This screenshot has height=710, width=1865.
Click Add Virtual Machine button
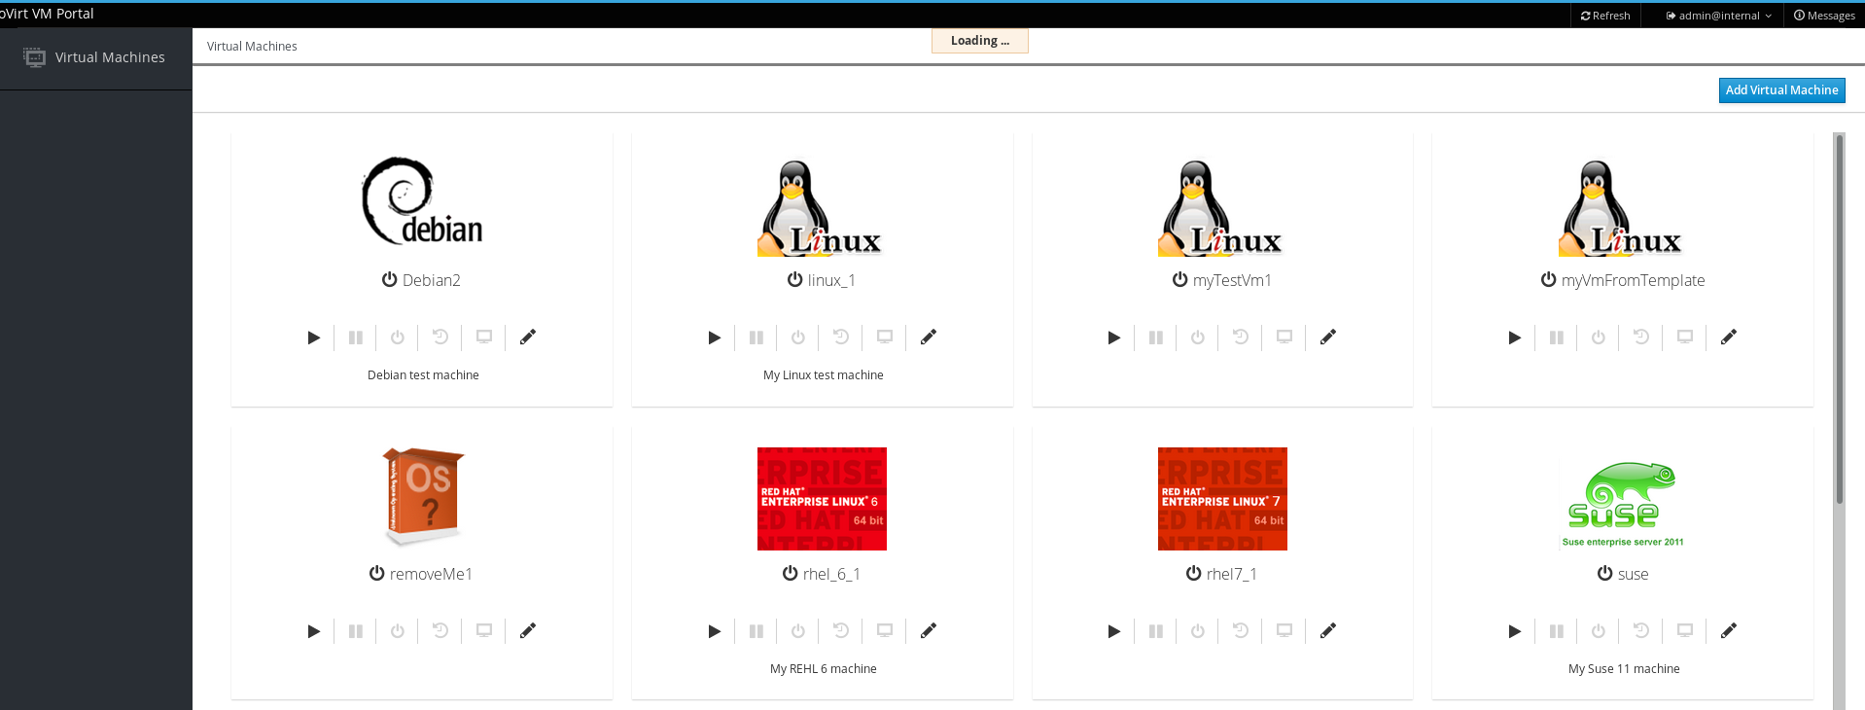click(1781, 90)
